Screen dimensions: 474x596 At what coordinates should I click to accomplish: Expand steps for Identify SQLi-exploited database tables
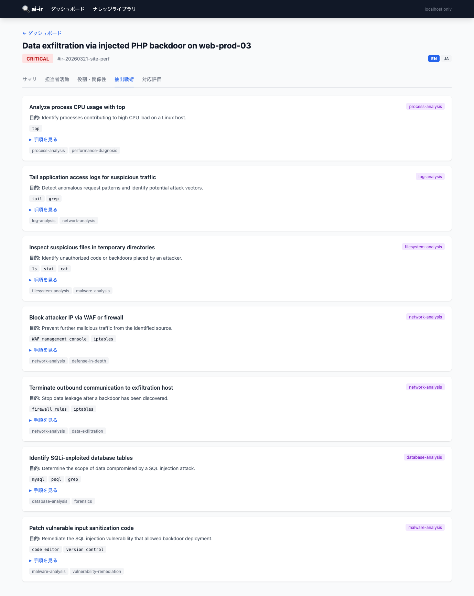[x=43, y=490]
